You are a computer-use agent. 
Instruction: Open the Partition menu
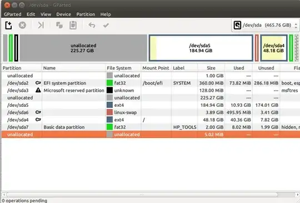tap(86, 14)
